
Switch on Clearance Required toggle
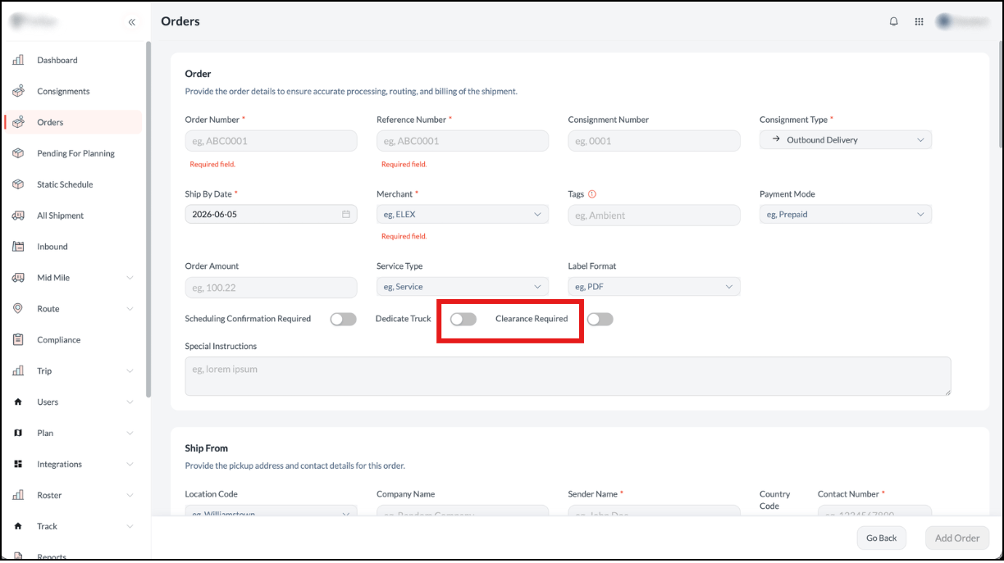pyautogui.click(x=600, y=319)
